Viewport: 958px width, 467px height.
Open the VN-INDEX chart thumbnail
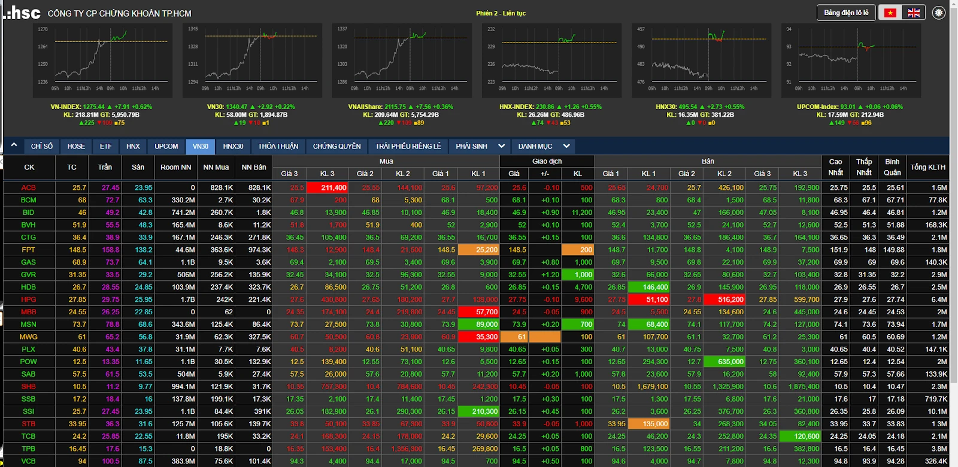102,60
